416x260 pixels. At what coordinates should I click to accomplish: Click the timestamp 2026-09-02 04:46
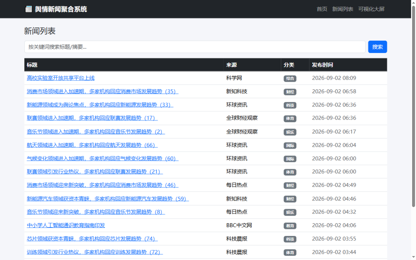(334, 199)
